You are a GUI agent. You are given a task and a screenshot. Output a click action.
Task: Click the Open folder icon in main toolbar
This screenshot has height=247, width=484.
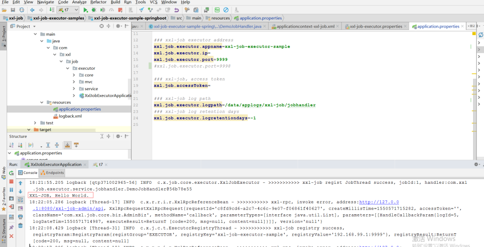4,10
